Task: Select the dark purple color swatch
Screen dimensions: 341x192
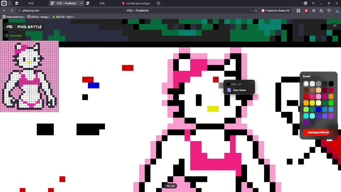Action: pyautogui.click(x=306, y=122)
